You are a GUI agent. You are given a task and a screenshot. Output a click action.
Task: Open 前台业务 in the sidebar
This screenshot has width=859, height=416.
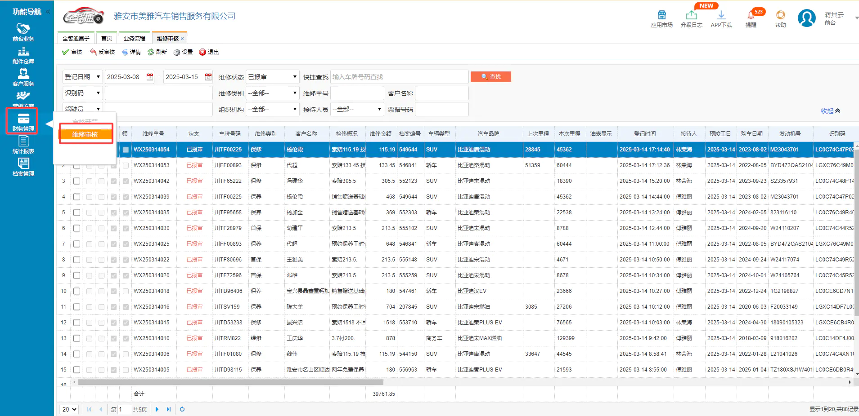[x=23, y=32]
